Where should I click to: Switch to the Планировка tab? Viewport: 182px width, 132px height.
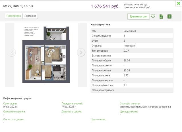(14, 16)
